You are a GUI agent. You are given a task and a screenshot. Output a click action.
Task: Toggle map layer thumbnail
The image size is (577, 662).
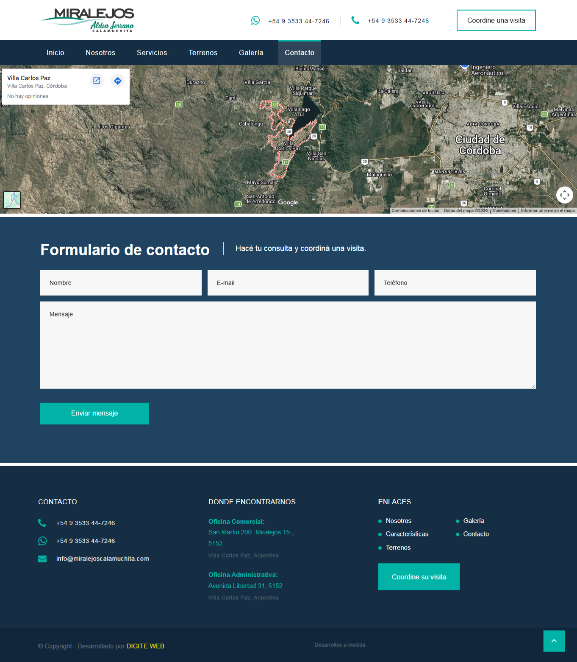tap(12, 200)
